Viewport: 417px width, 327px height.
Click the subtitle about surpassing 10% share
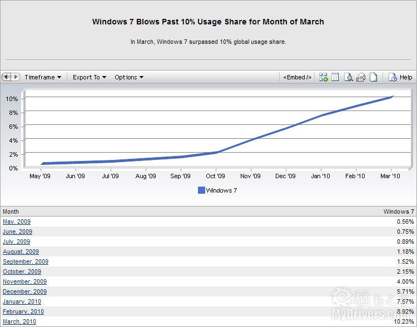click(209, 42)
